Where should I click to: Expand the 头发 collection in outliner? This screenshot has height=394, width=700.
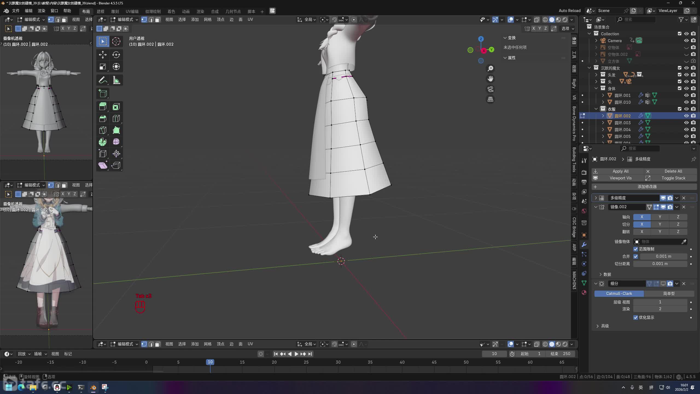(x=596, y=75)
